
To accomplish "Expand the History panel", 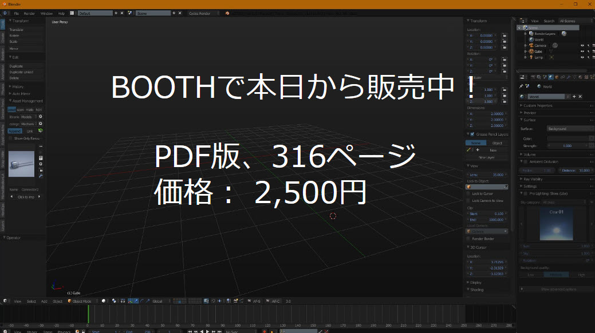I will (x=17, y=86).
